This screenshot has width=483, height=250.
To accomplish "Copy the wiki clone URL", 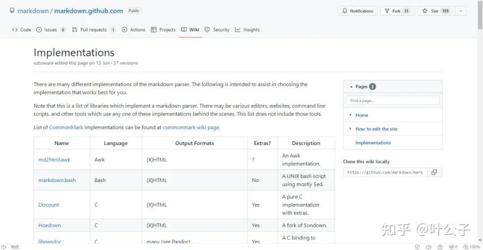I will pos(434,172).
